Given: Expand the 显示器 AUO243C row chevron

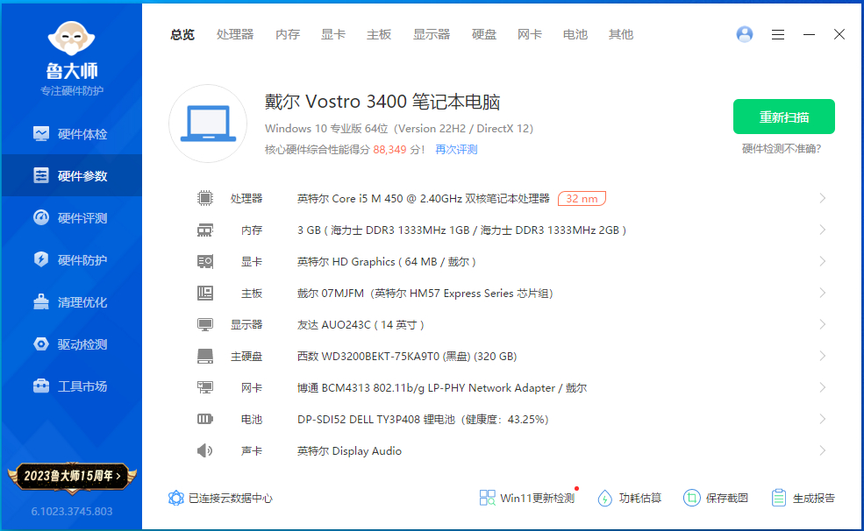Looking at the screenshot, I should [x=822, y=325].
